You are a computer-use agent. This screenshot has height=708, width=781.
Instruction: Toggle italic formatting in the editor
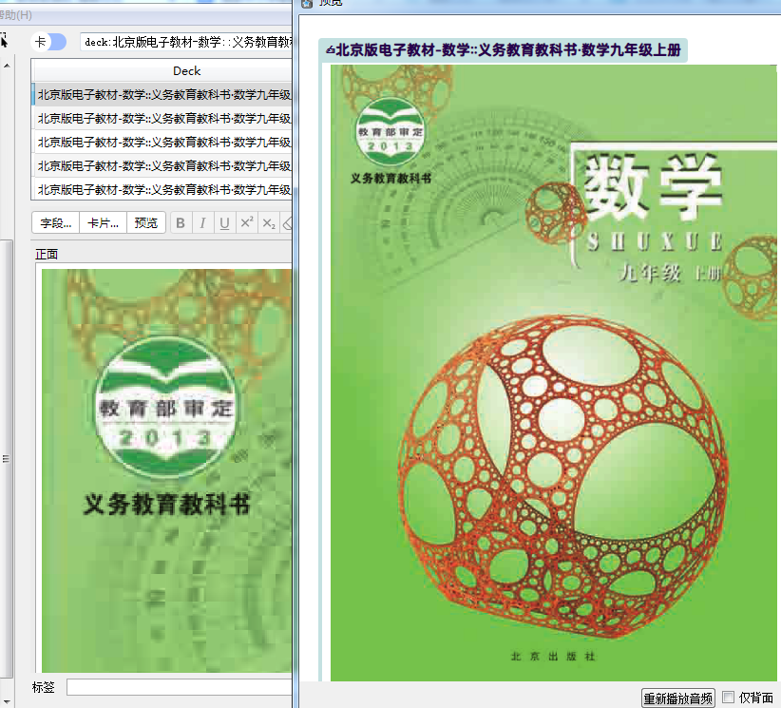coord(202,222)
